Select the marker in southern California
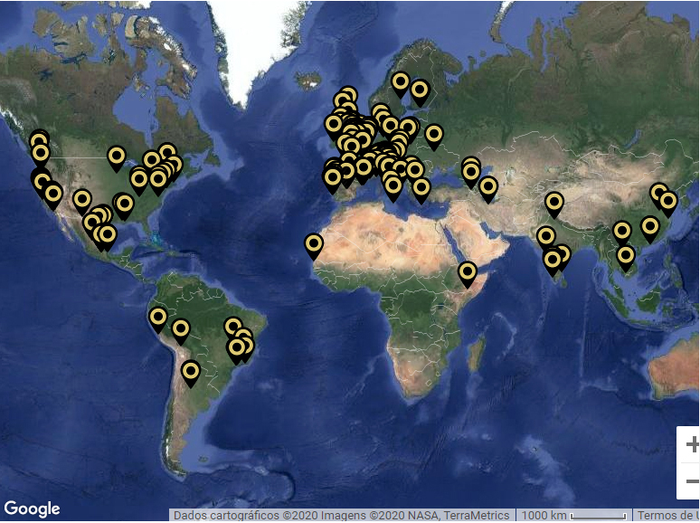The width and height of the screenshot is (700, 523). click(x=53, y=197)
